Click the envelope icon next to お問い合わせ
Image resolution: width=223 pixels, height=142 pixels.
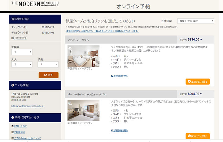click(x=12, y=126)
